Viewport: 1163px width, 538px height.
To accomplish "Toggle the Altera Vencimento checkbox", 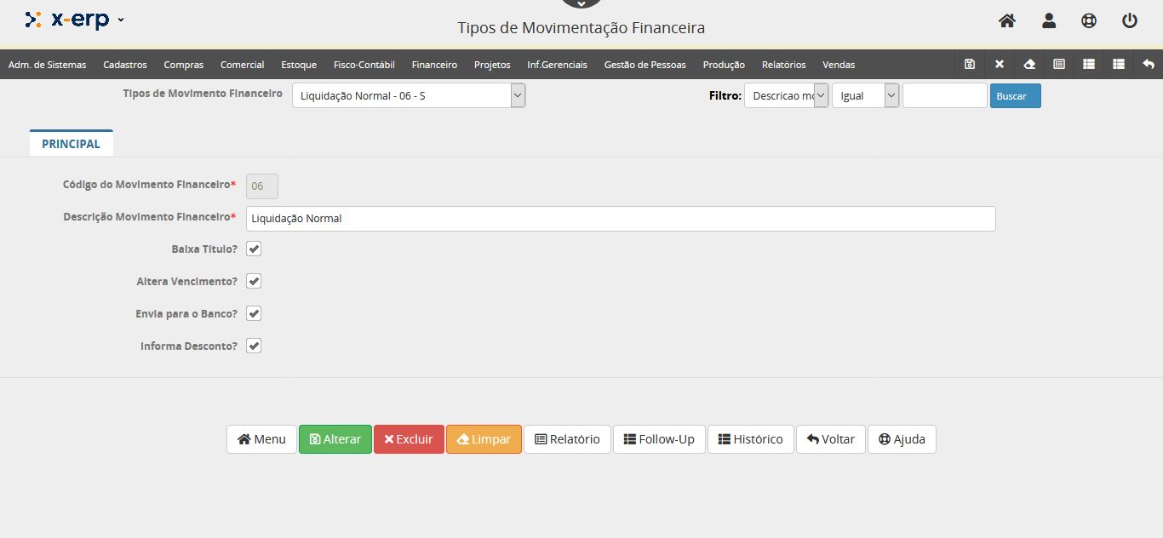I will coord(254,281).
